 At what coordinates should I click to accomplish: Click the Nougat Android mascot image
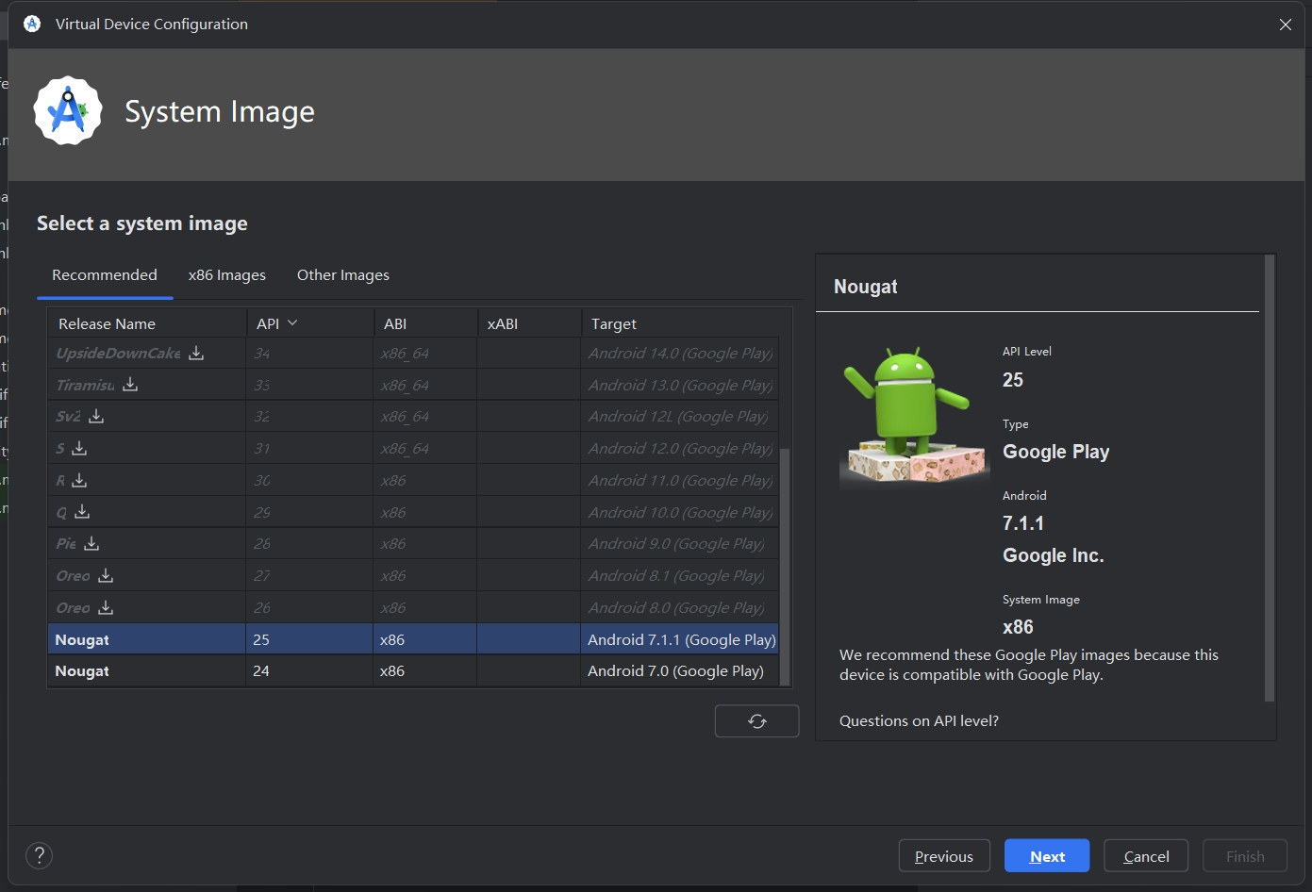(913, 416)
